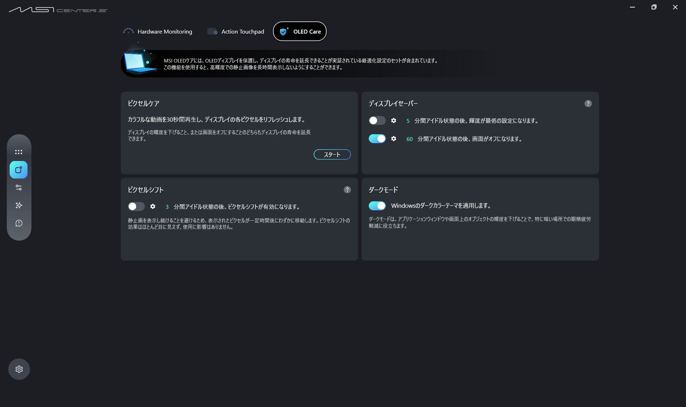Switch to Action Touchpad tab
686x407 pixels.
pyautogui.click(x=236, y=31)
